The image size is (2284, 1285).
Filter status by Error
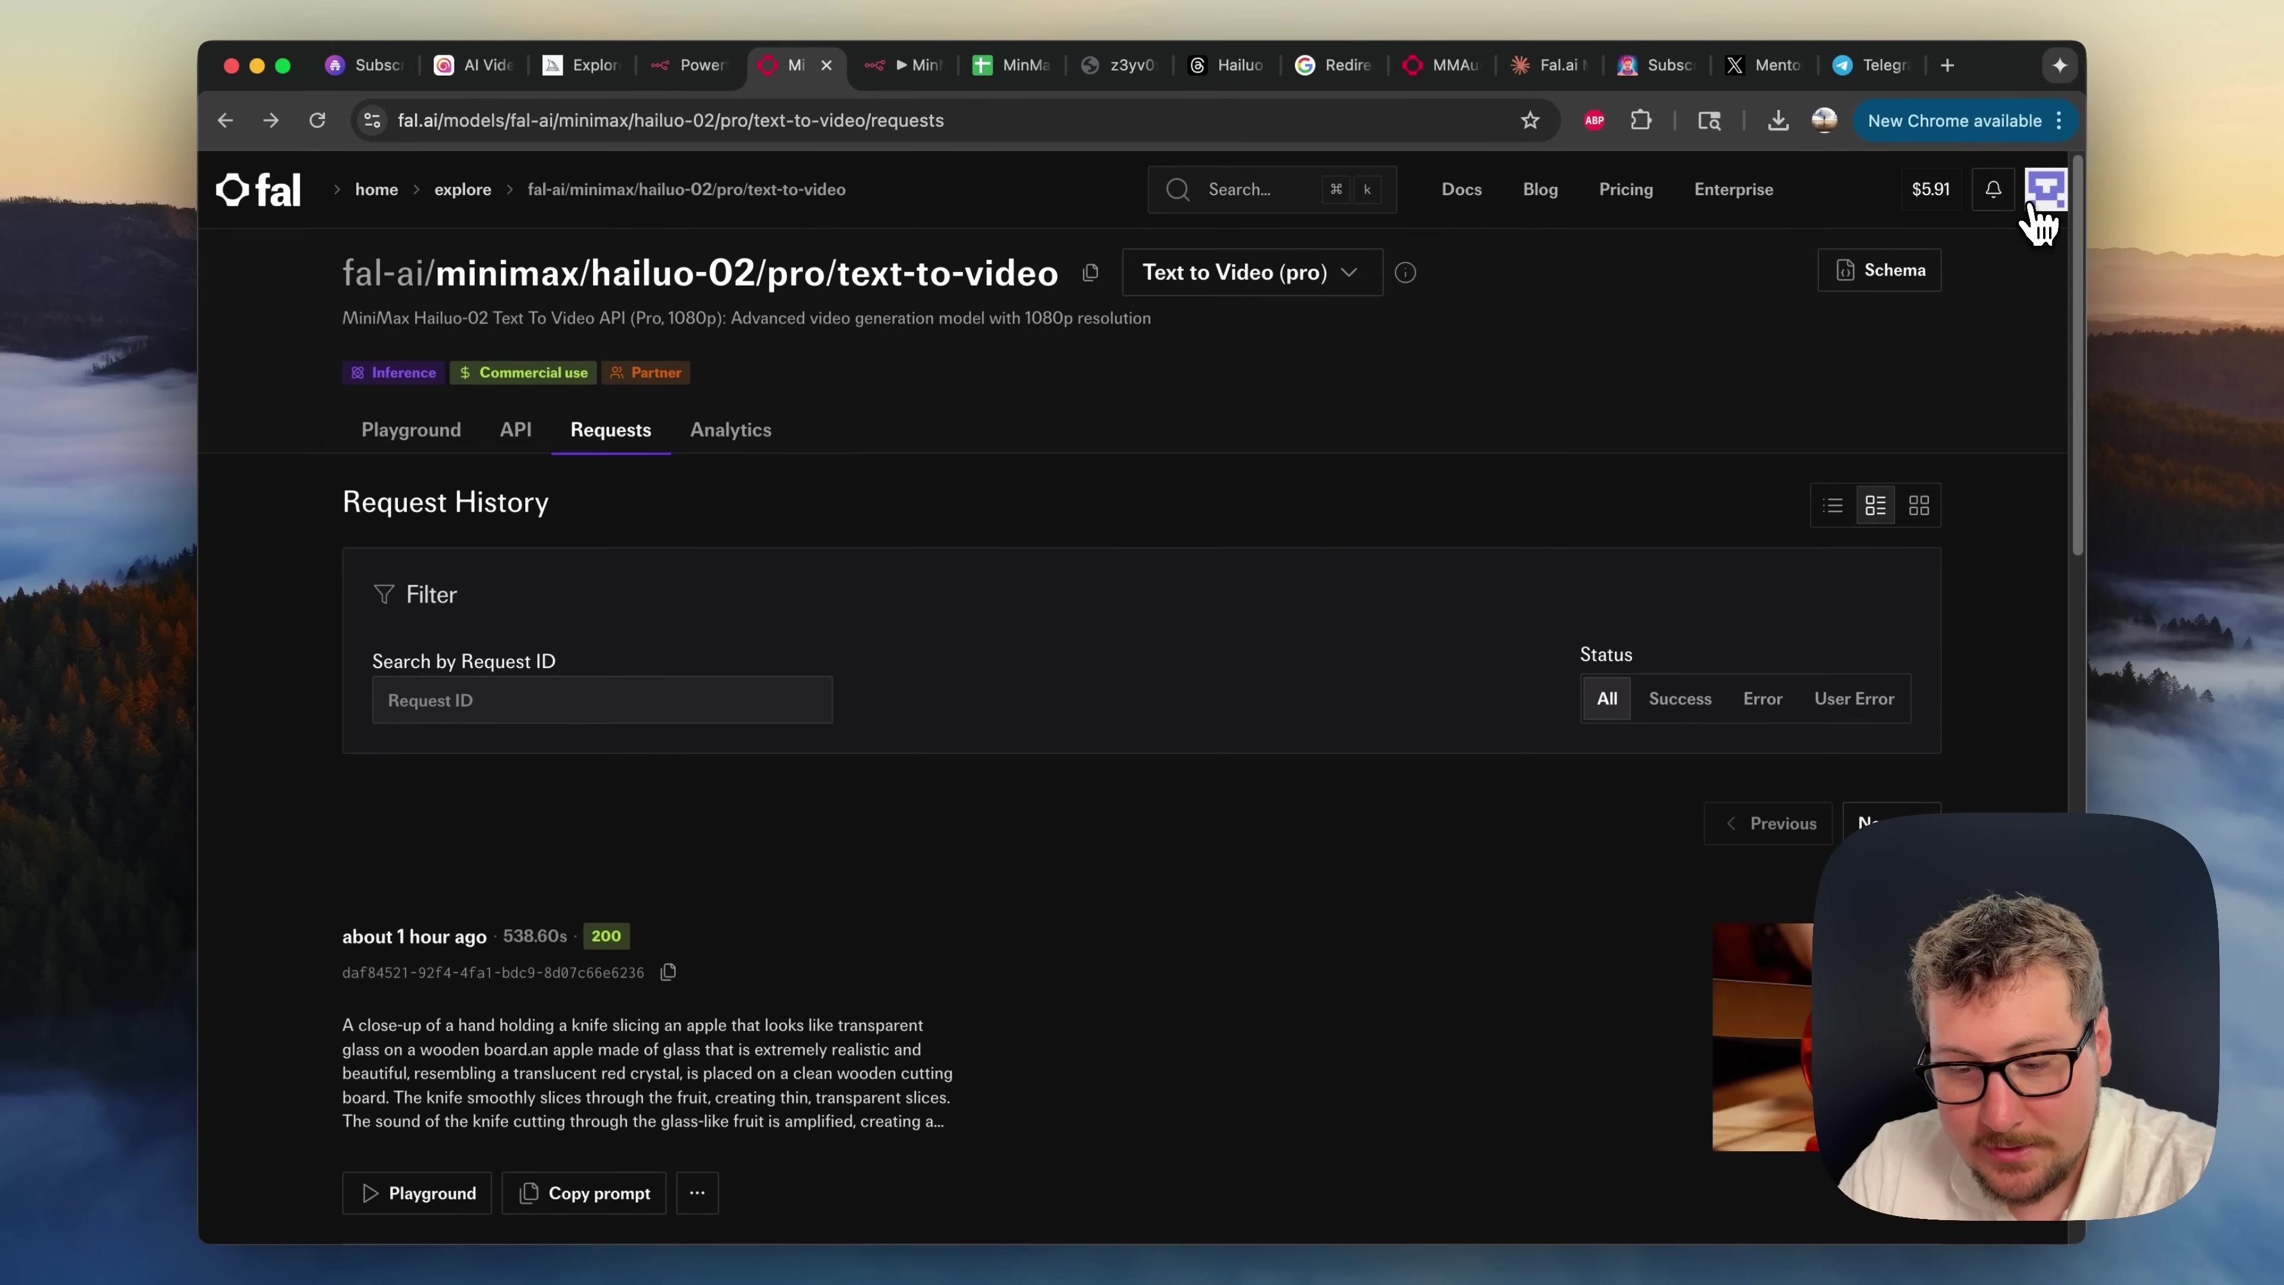pyautogui.click(x=1762, y=699)
